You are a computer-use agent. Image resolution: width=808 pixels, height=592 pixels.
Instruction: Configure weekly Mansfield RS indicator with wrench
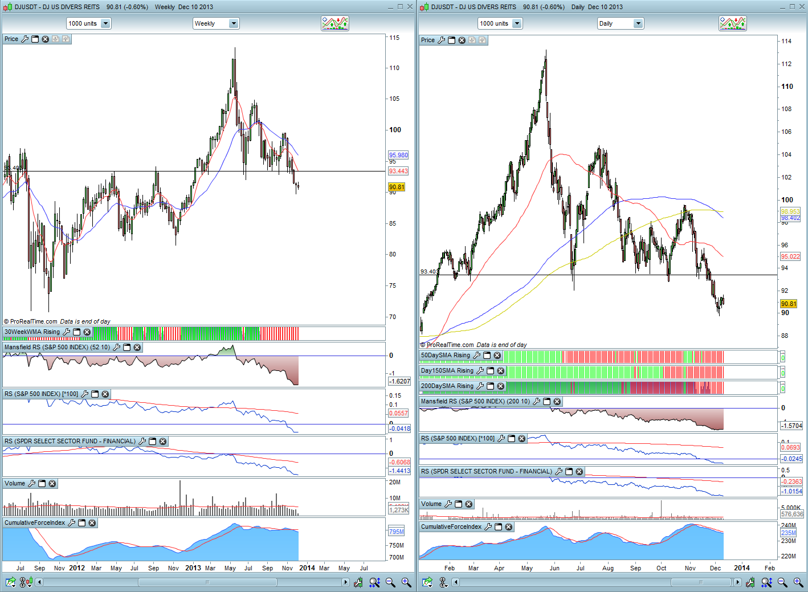coord(117,347)
